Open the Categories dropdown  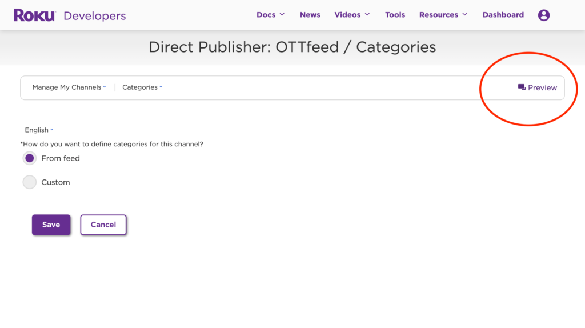(x=142, y=87)
